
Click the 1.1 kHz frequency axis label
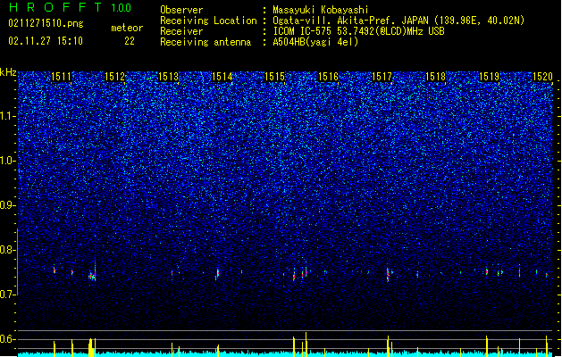(x=8, y=116)
